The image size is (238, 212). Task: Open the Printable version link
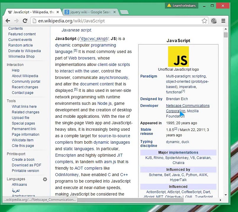[x=25, y=171]
